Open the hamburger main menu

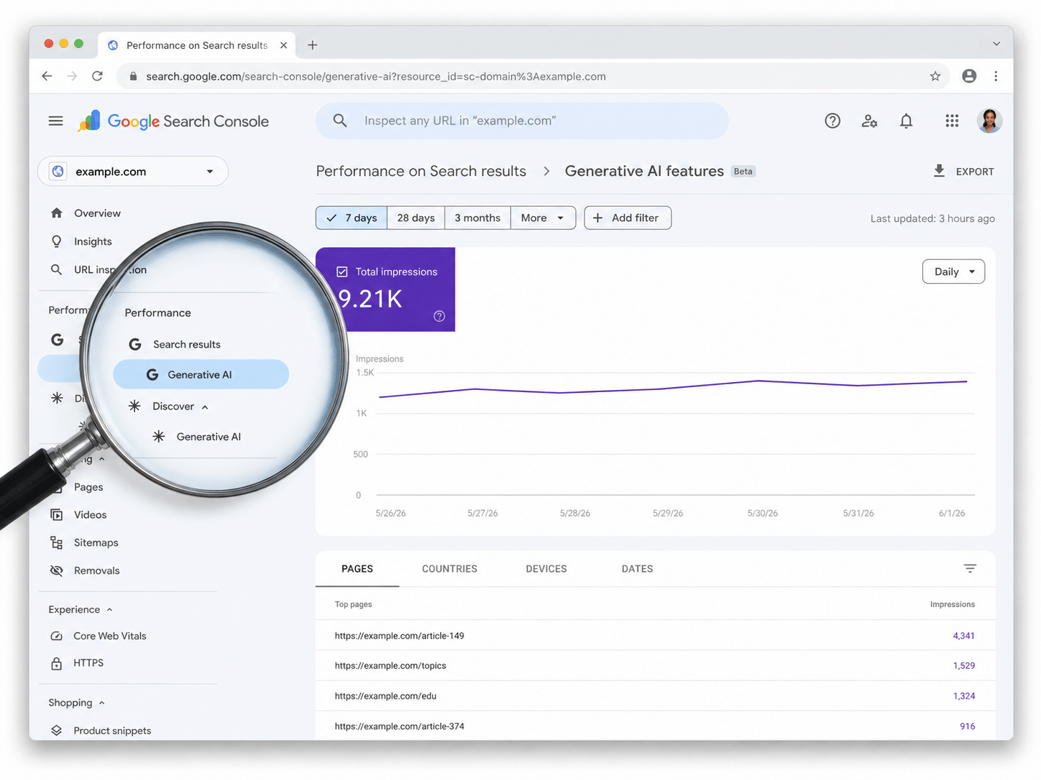[56, 121]
